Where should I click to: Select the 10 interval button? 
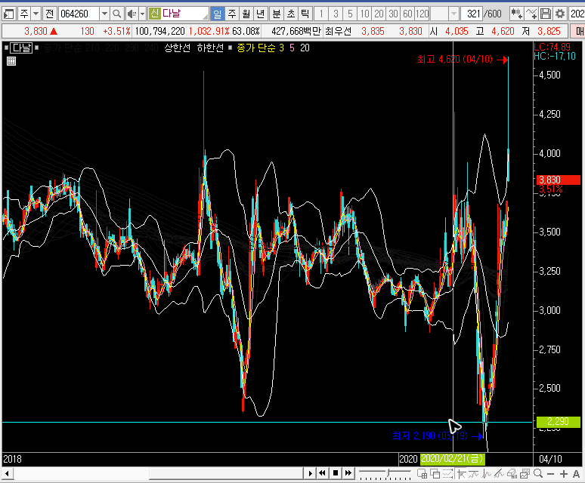[364, 14]
